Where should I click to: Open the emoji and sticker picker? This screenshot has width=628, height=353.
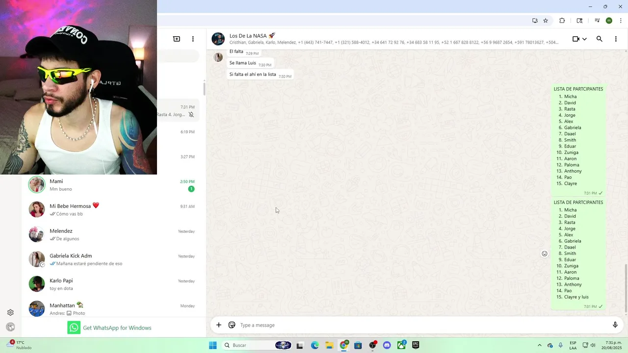[x=232, y=325]
